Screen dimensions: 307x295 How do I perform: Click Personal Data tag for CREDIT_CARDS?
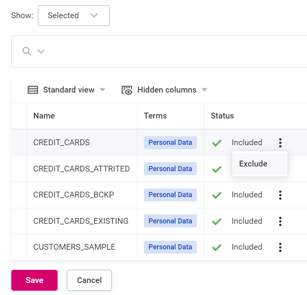tap(170, 142)
